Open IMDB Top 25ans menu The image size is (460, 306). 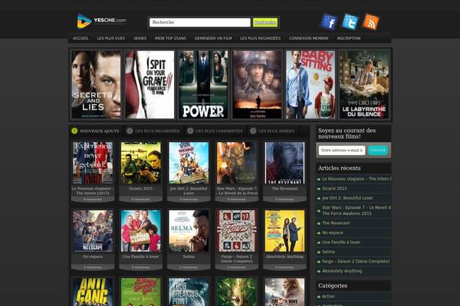(170, 38)
